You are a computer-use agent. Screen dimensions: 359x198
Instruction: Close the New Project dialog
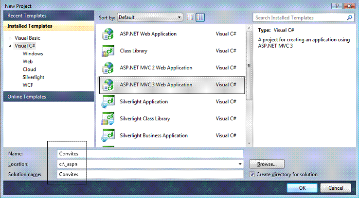(349, 6)
